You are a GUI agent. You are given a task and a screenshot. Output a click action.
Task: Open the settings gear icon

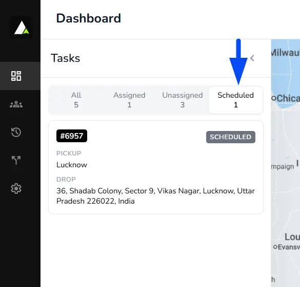click(16, 189)
